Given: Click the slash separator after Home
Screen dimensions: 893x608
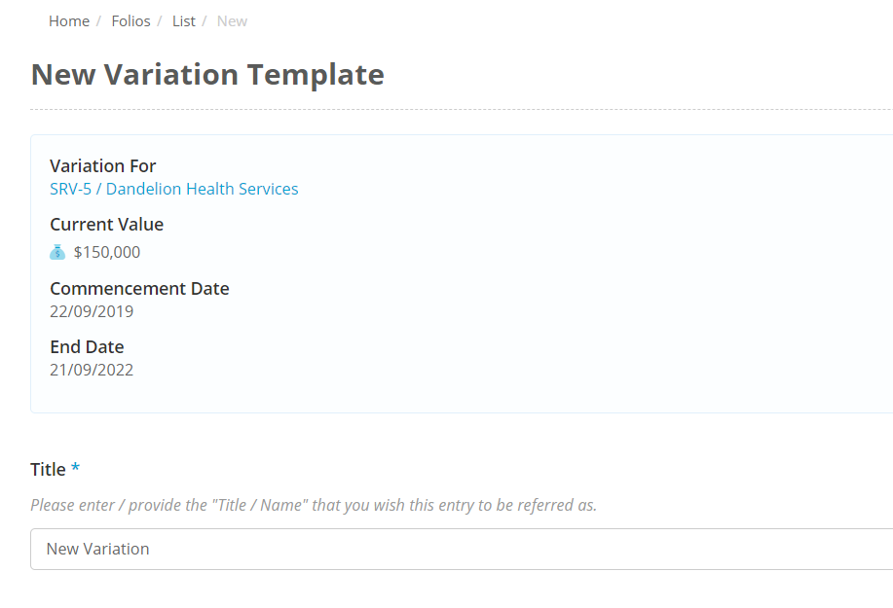Looking at the screenshot, I should point(98,21).
